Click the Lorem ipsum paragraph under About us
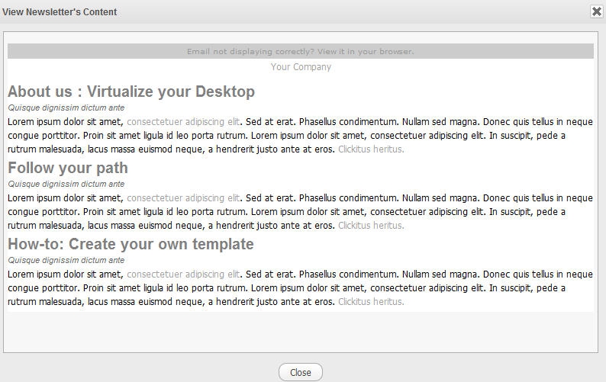 pyautogui.click(x=300, y=136)
